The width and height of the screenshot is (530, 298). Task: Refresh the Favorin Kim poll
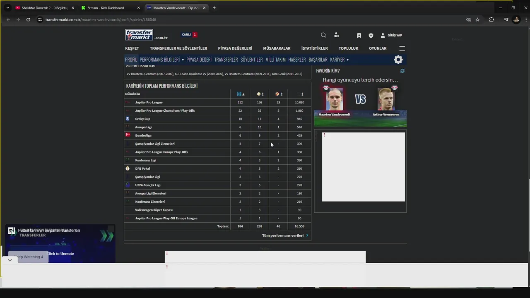point(402,71)
